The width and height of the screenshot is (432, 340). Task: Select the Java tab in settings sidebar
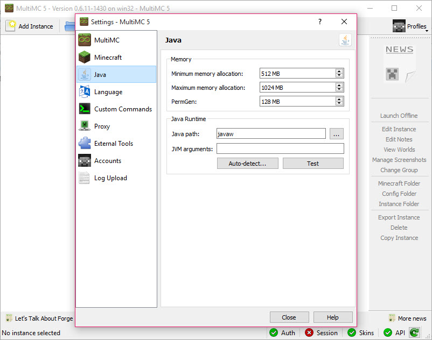[x=116, y=74]
